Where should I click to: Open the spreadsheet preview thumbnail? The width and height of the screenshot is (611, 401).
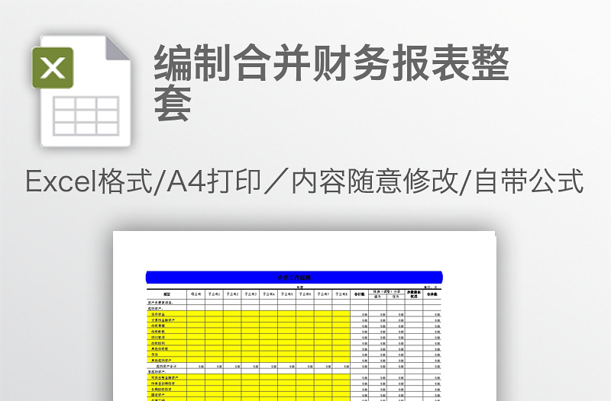(x=304, y=320)
